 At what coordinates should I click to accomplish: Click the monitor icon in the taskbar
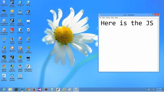(22, 89)
